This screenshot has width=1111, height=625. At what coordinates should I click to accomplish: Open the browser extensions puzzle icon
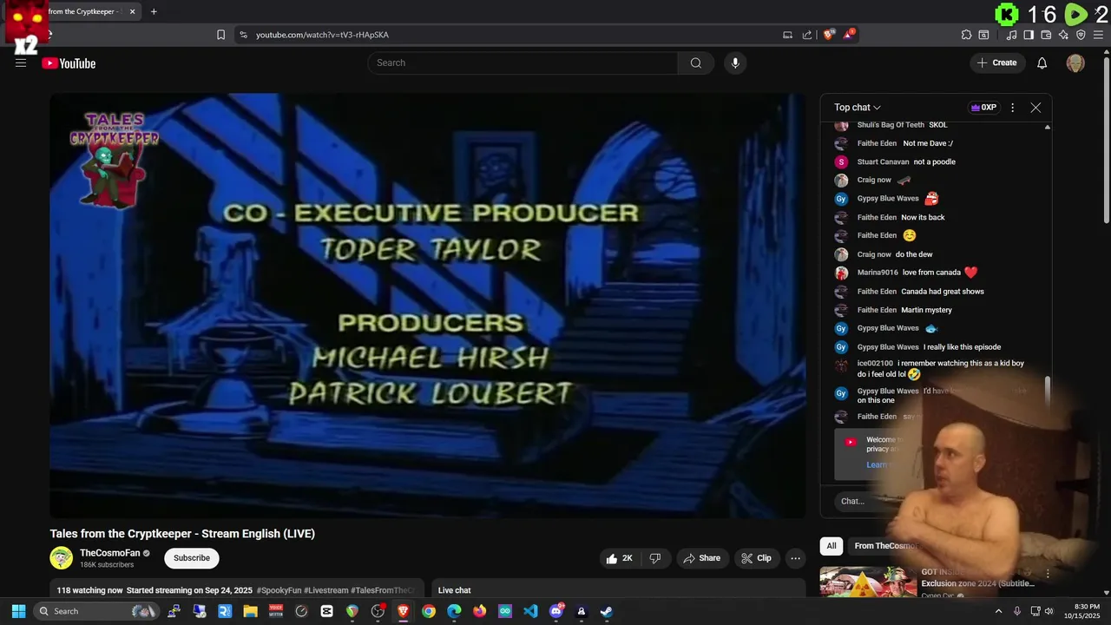pyautogui.click(x=966, y=35)
